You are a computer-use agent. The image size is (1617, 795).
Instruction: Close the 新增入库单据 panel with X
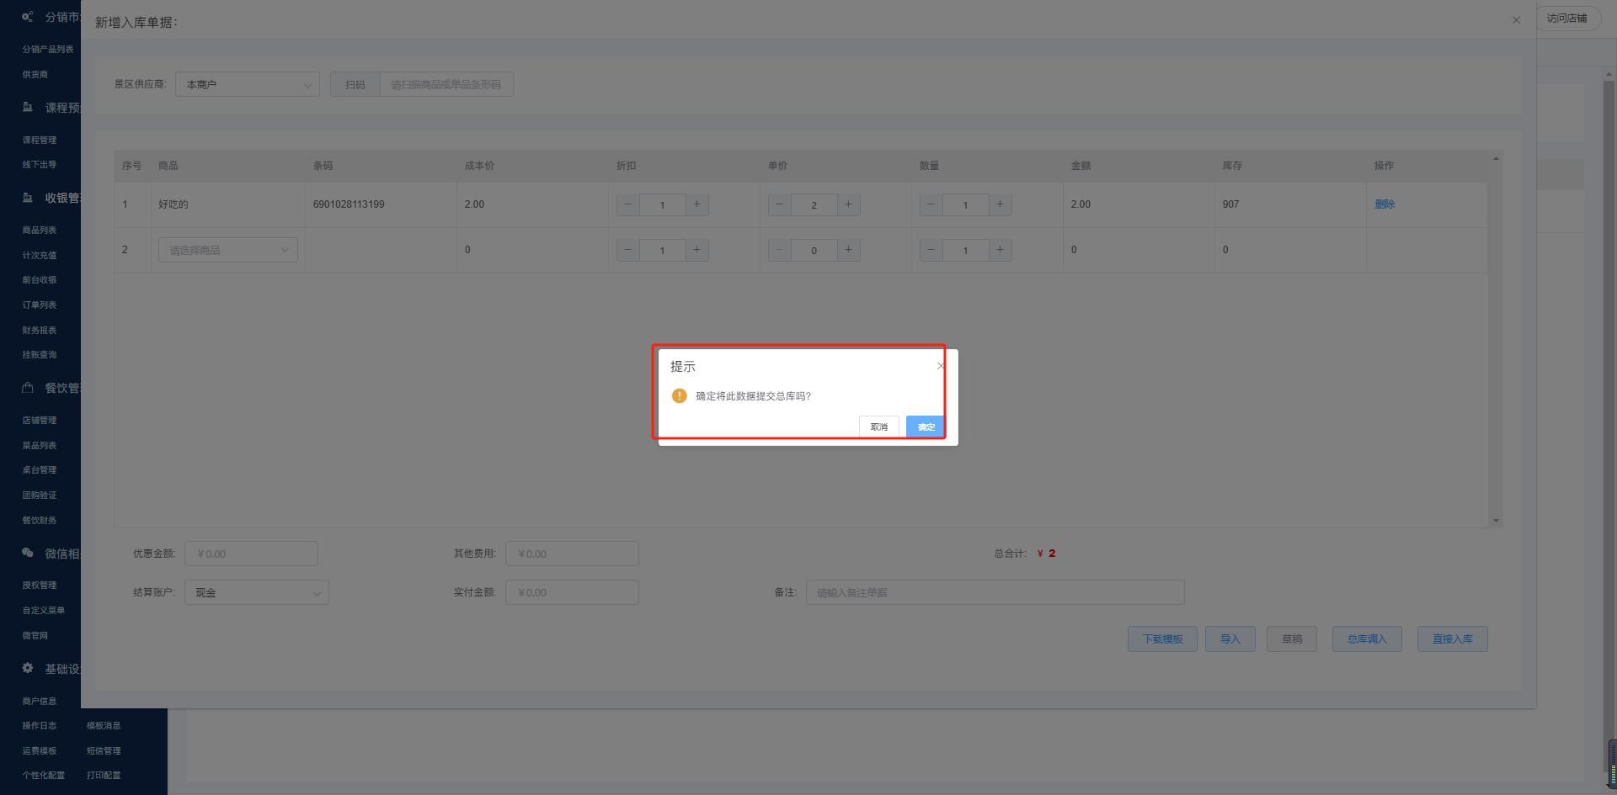point(1516,20)
